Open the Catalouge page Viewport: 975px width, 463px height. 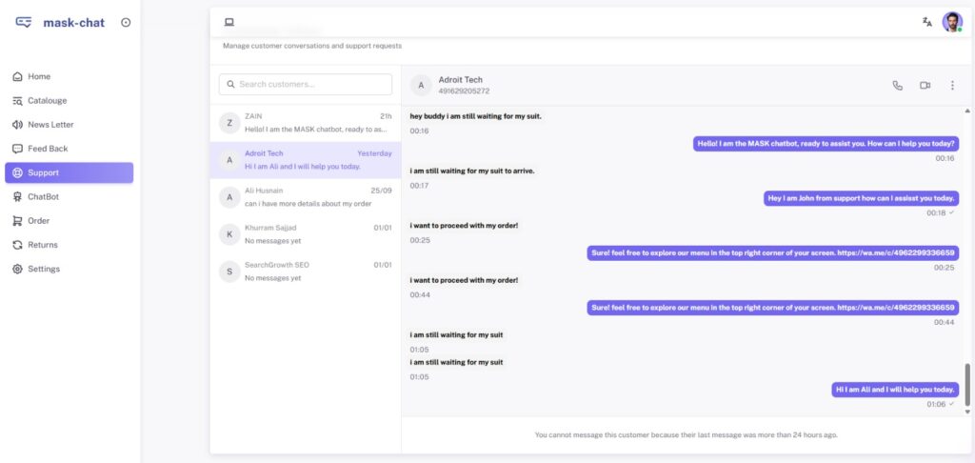pyautogui.click(x=47, y=100)
